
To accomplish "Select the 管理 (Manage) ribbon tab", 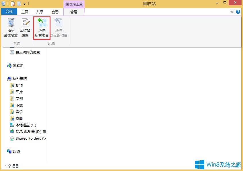I will [74, 12].
